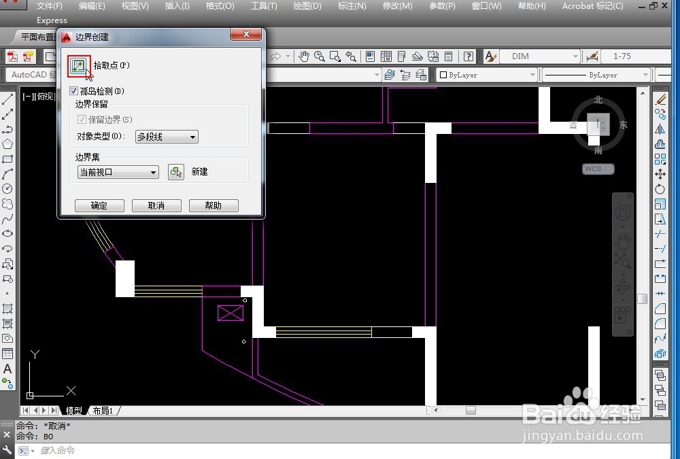Click the vertical scrollbar thumb of drawing area
The width and height of the screenshot is (680, 459).
point(643,299)
